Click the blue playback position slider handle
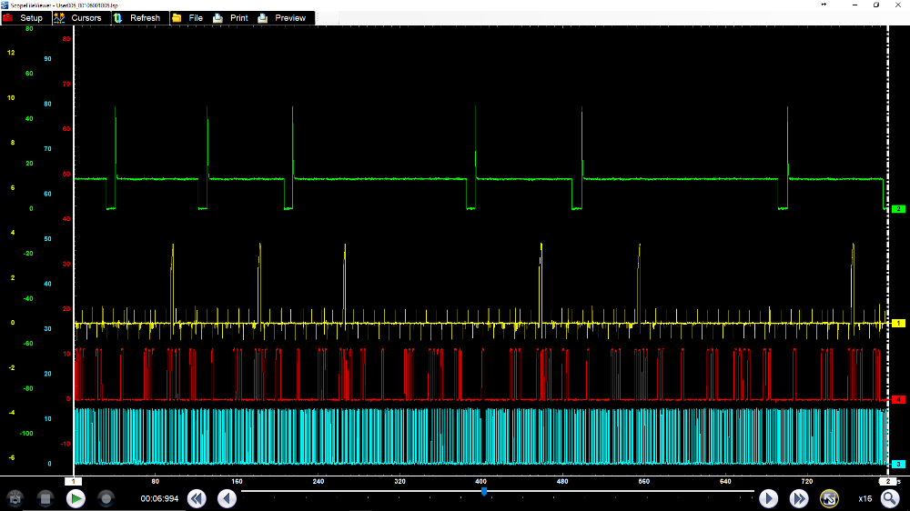910x511 pixels. [x=484, y=491]
